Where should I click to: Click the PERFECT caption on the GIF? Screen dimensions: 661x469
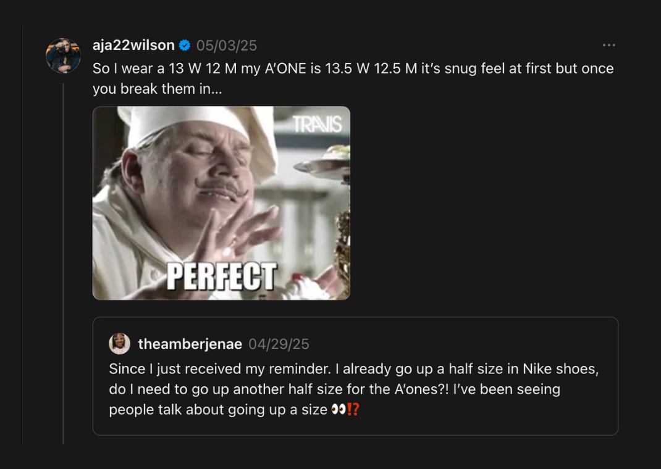point(221,276)
